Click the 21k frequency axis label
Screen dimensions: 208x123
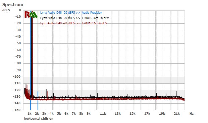(x=177, y=114)
